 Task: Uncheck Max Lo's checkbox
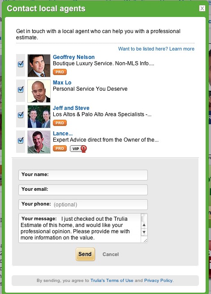(x=21, y=89)
